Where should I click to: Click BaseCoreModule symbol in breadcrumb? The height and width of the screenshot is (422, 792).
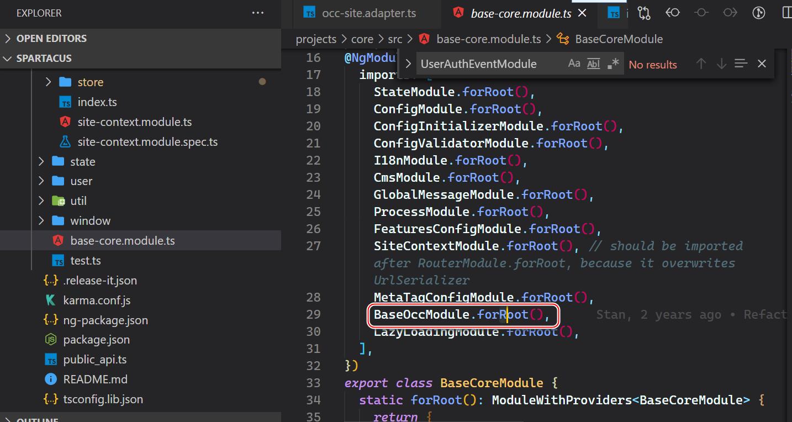(619, 39)
